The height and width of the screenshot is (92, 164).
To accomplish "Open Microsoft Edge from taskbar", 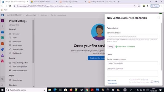I will click(x=55, y=90).
